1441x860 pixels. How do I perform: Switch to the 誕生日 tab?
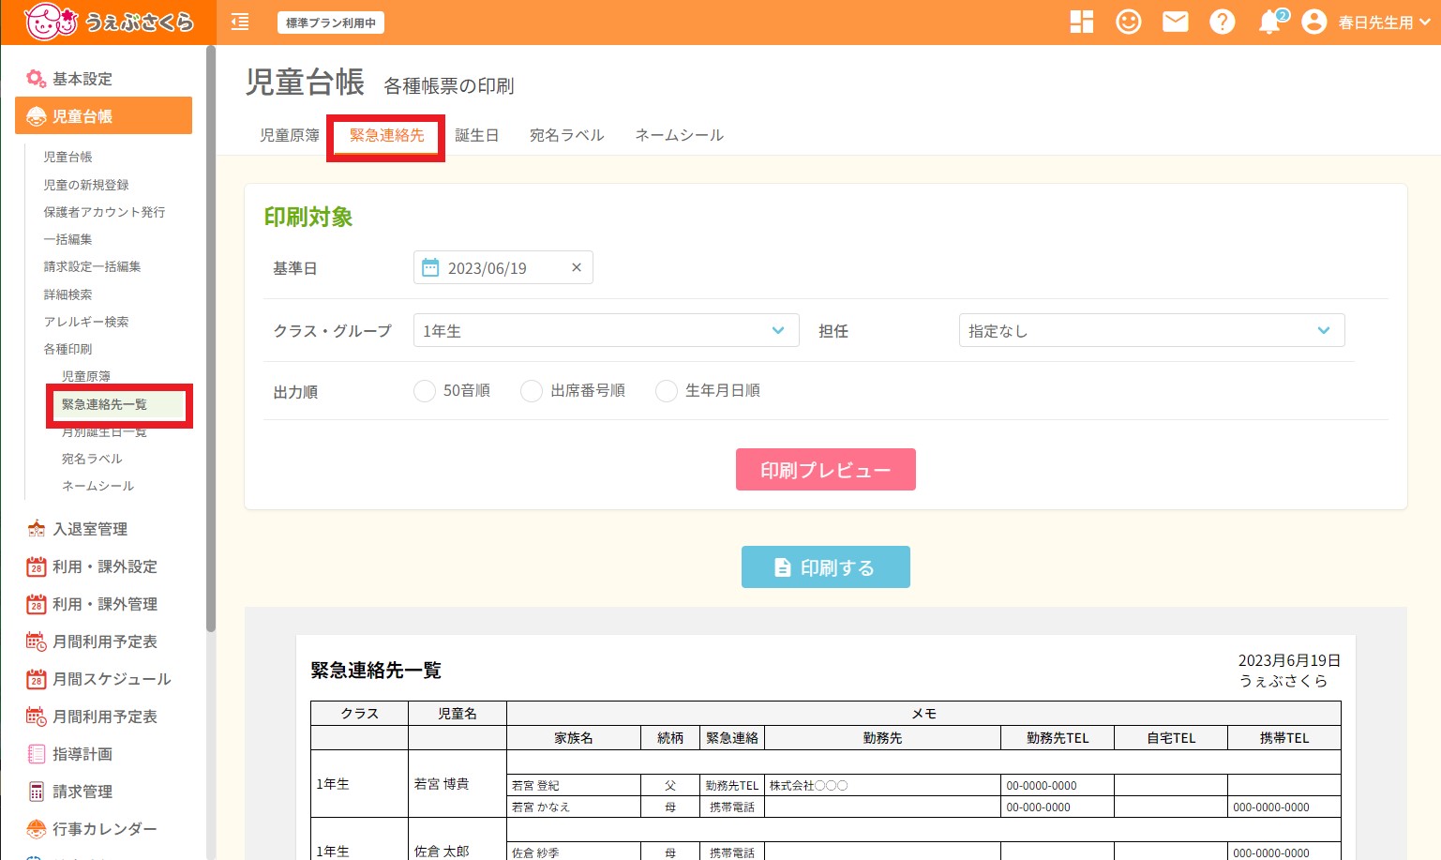click(x=476, y=135)
